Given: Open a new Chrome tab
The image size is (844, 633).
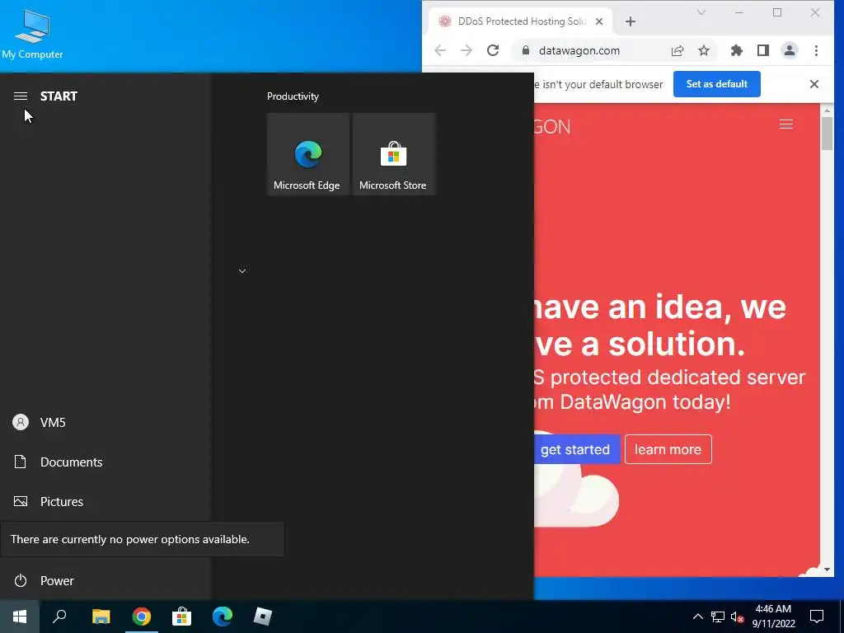Looking at the screenshot, I should [631, 21].
